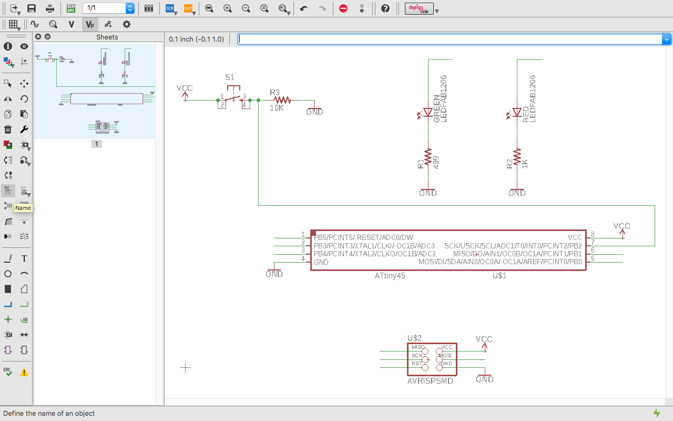Click the red Stop command icon

pyautogui.click(x=343, y=8)
